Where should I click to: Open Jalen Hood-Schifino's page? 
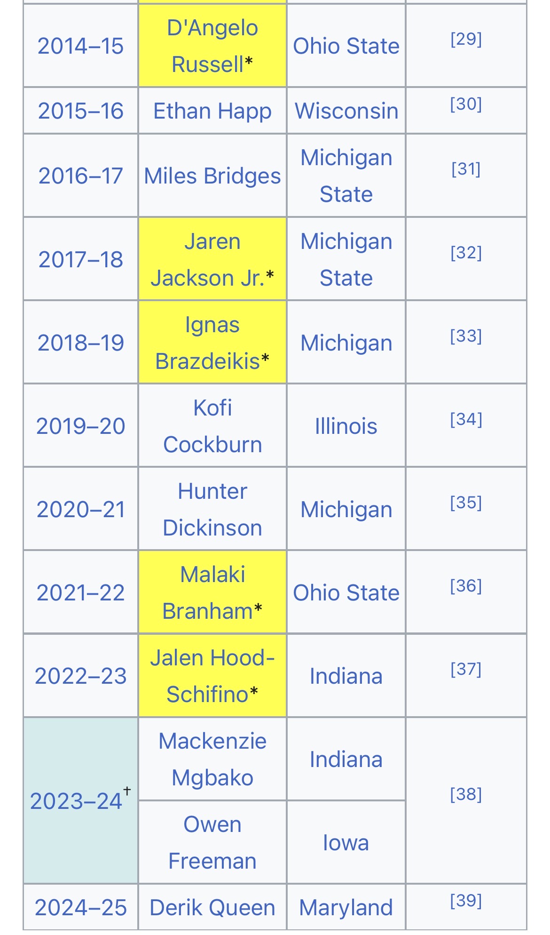point(212,676)
